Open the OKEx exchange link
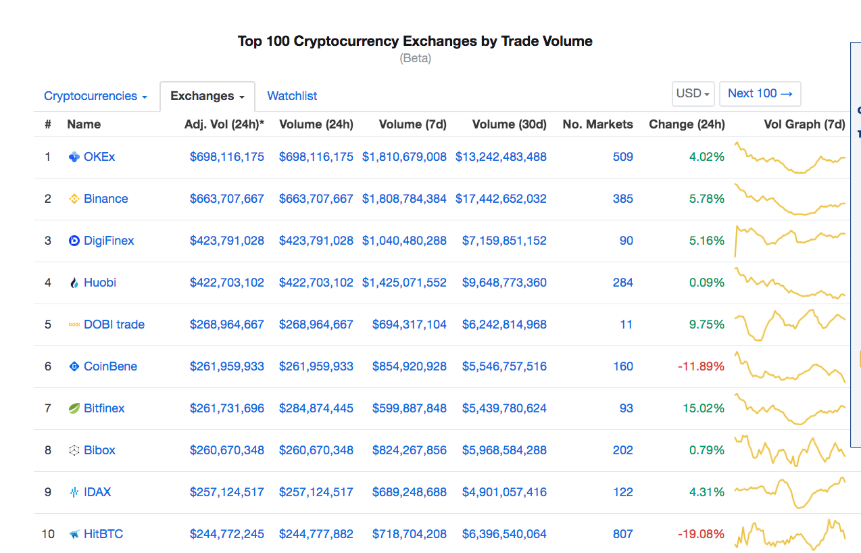This screenshot has width=861, height=553. click(99, 157)
